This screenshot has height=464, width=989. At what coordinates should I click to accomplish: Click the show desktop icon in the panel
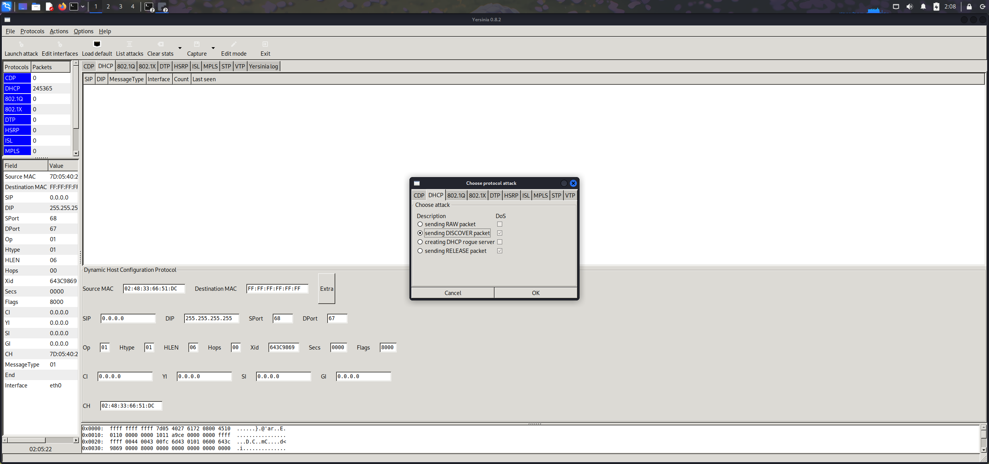click(x=23, y=7)
